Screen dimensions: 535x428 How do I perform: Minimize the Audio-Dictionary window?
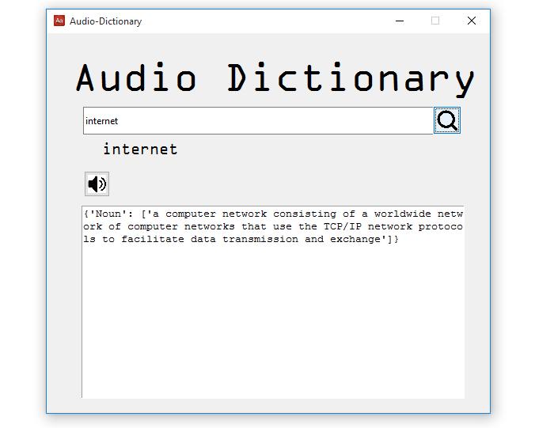coord(400,21)
